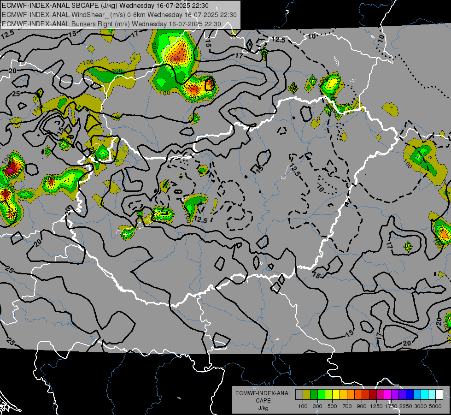Click the legend word CAPE
This screenshot has width=451, height=415.
263,401
